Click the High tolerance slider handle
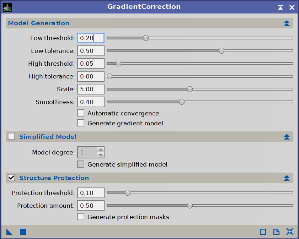 (x=110, y=76)
